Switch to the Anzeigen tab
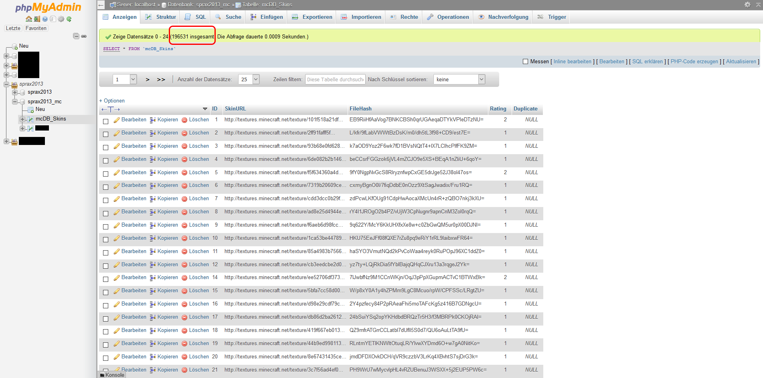The width and height of the screenshot is (763, 378). click(119, 17)
